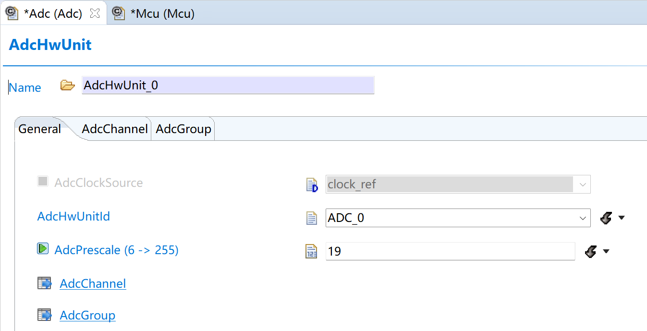This screenshot has height=331, width=647.
Task: Click the folder icon beside the Name field
Action: coord(68,85)
